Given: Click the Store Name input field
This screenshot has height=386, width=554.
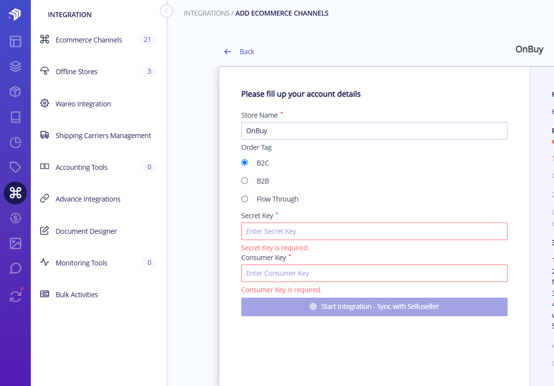Looking at the screenshot, I should (x=374, y=131).
